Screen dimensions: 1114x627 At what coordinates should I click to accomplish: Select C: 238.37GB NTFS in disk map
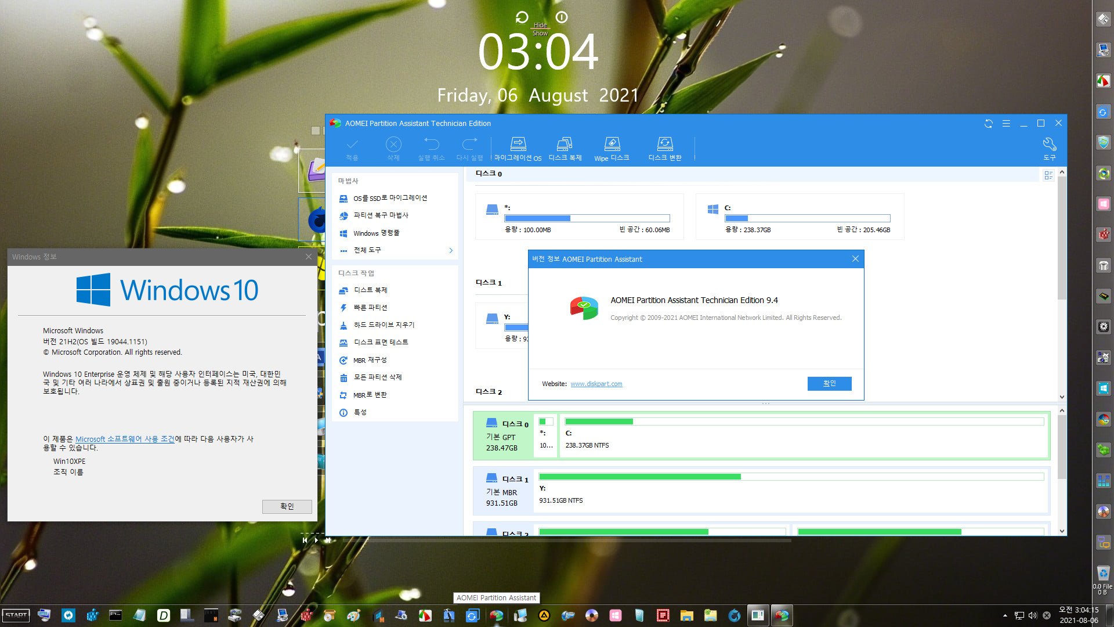(804, 435)
